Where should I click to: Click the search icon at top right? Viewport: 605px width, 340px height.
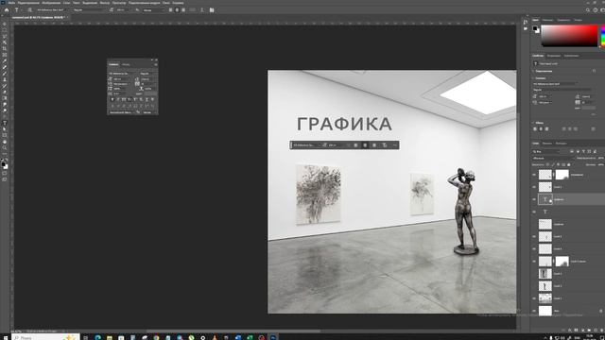click(x=588, y=10)
